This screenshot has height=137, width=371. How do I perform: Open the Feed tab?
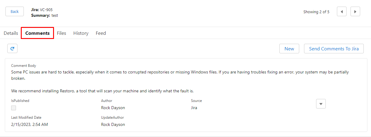(101, 33)
